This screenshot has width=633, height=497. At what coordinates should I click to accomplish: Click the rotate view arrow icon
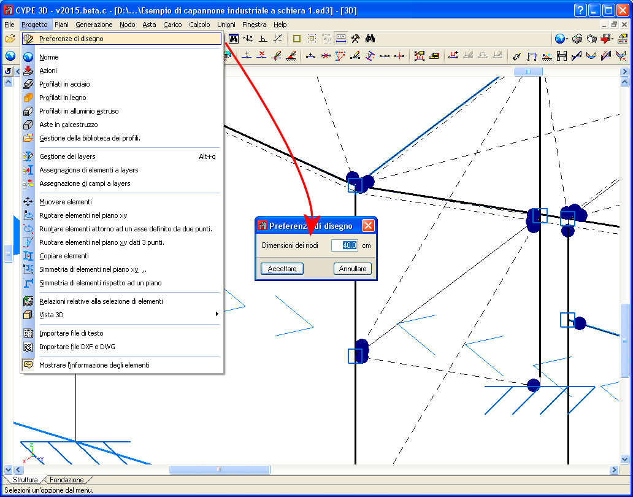point(7,71)
